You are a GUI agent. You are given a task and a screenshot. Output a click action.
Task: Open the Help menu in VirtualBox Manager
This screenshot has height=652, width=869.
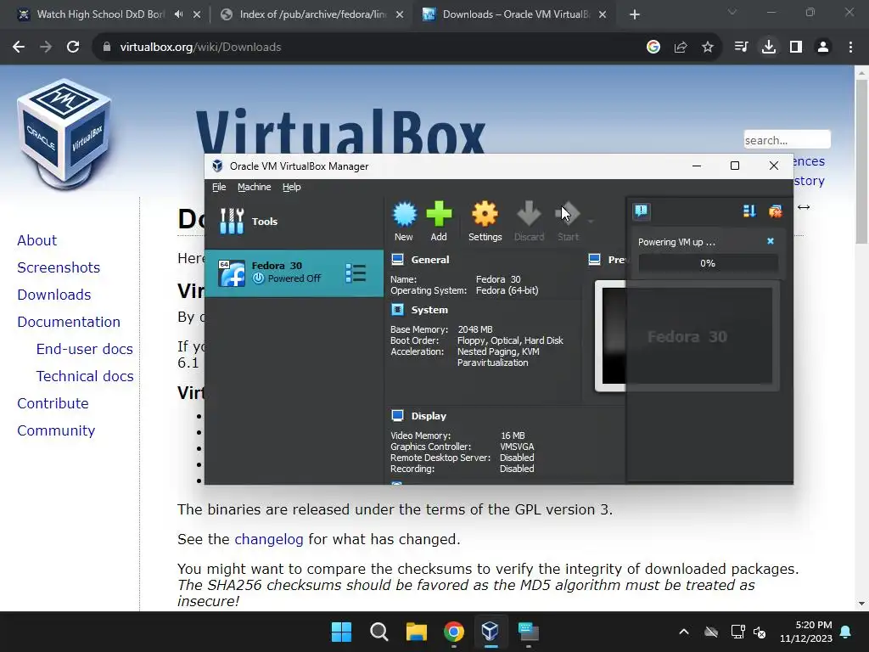[x=292, y=187]
